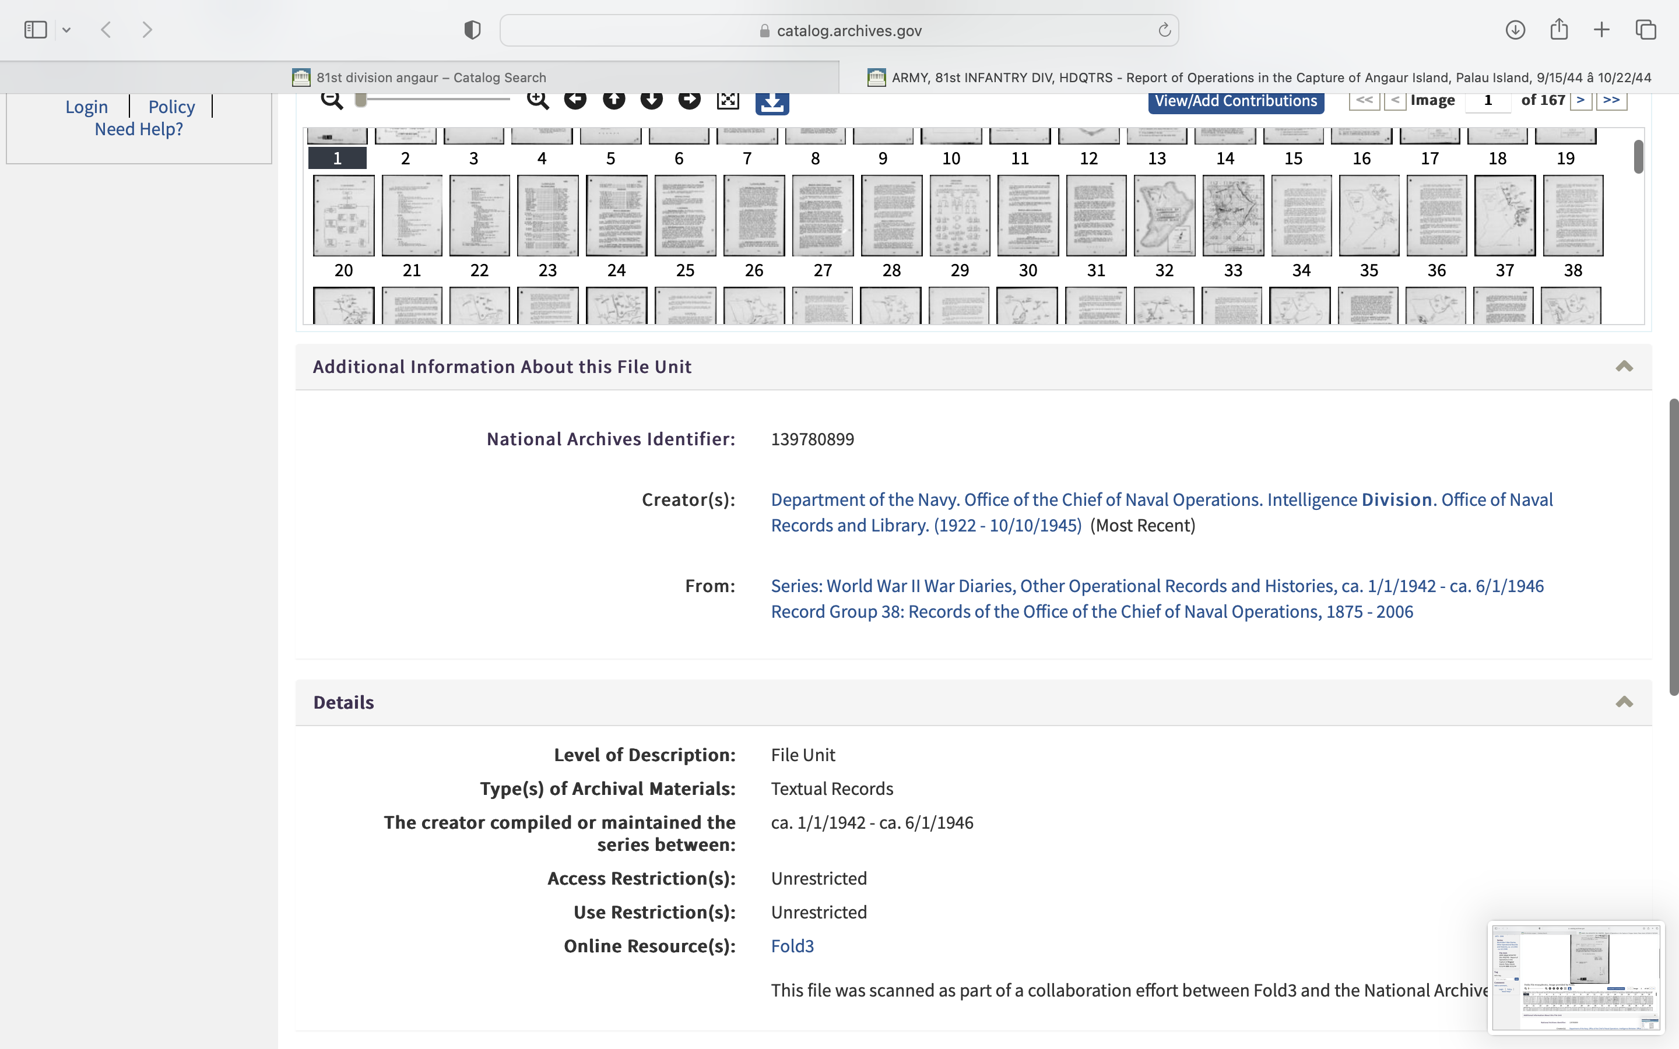Select the ARMY 81st INFANTRY DIV tab

click(1259, 78)
